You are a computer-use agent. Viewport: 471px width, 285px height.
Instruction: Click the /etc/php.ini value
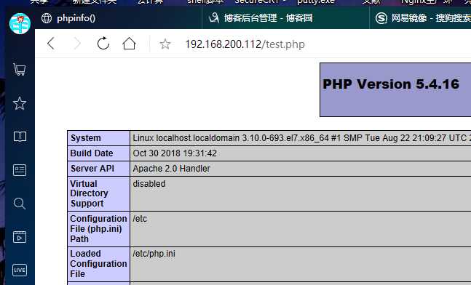point(154,254)
